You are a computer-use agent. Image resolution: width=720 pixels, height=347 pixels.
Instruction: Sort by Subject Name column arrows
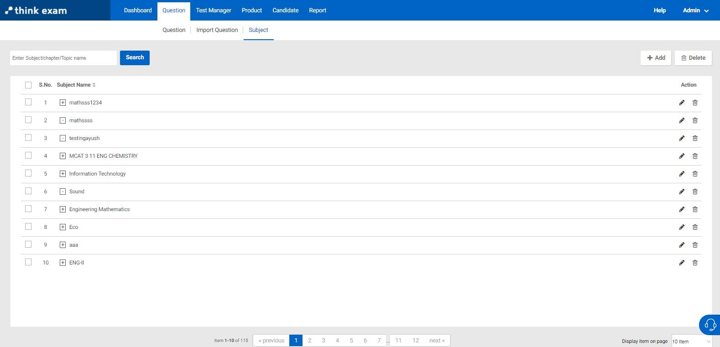(94, 85)
